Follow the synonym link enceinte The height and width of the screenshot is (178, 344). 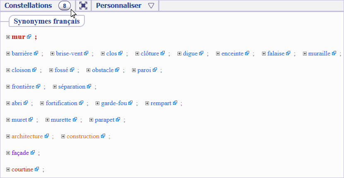(232, 53)
